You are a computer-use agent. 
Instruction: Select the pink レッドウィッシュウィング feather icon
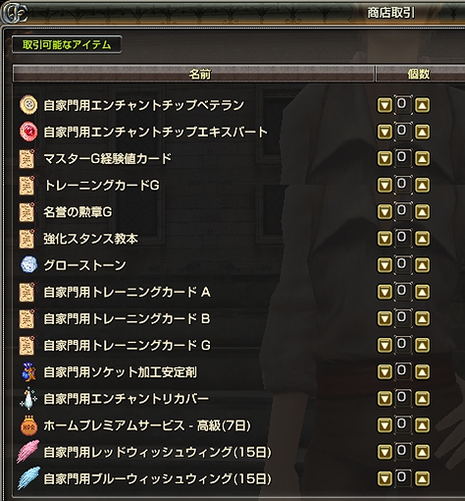28,452
